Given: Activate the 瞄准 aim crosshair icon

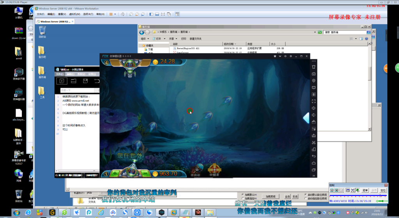Looking at the screenshot, I should pyautogui.click(x=215, y=169).
